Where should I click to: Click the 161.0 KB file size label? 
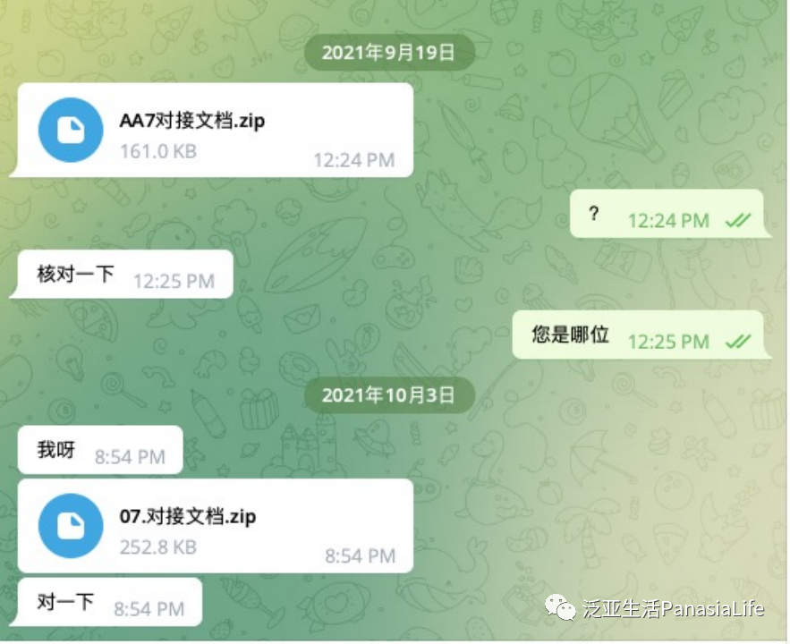pyautogui.click(x=158, y=151)
